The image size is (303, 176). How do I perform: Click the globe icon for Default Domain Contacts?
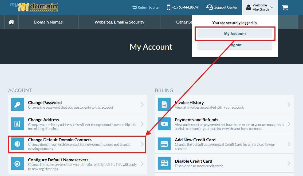tap(17, 144)
